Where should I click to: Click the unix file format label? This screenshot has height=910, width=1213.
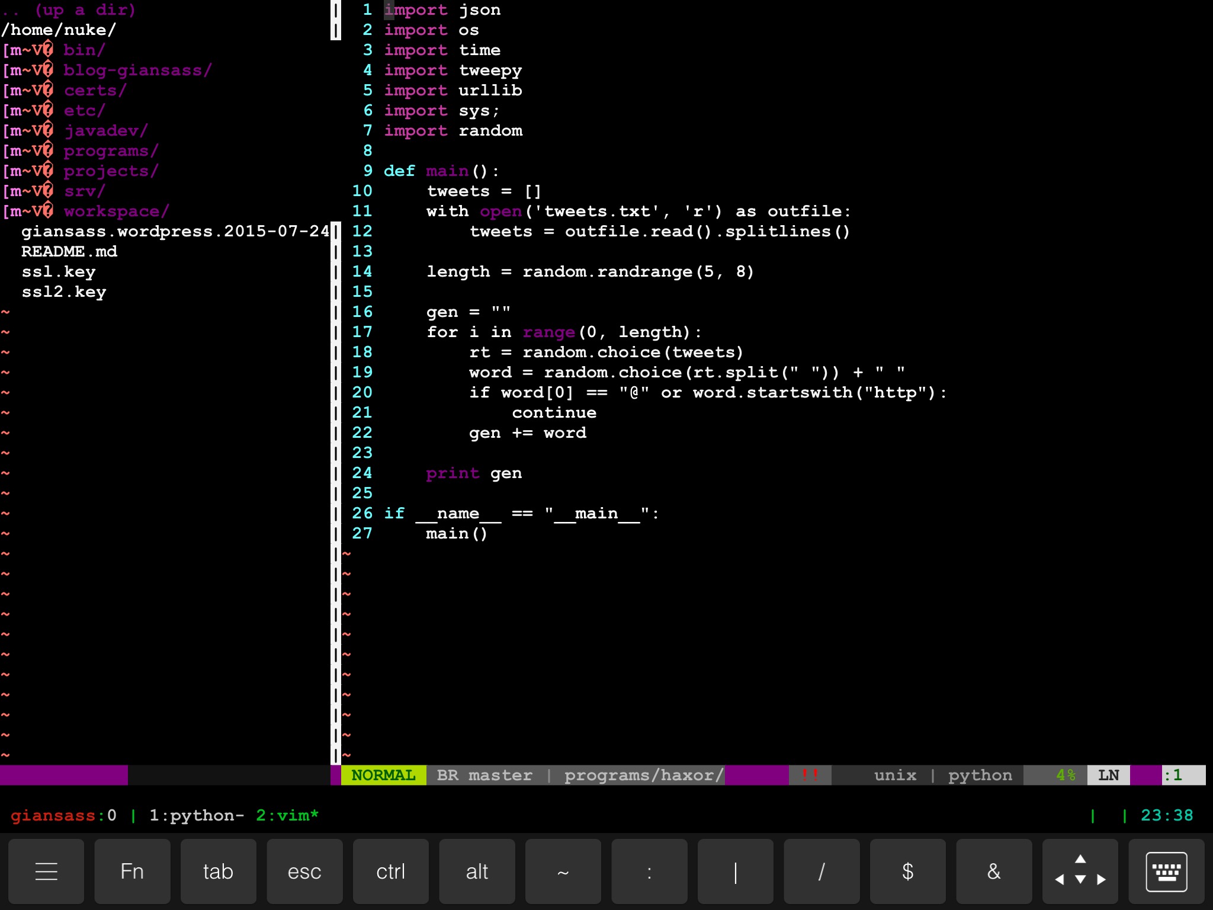pos(895,776)
